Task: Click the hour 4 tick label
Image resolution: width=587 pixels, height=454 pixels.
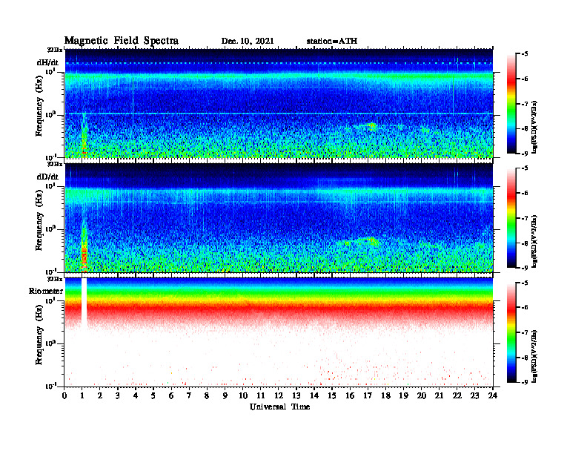Action: [x=136, y=395]
